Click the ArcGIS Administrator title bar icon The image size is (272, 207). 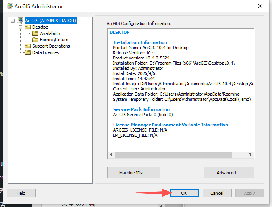(9, 6)
